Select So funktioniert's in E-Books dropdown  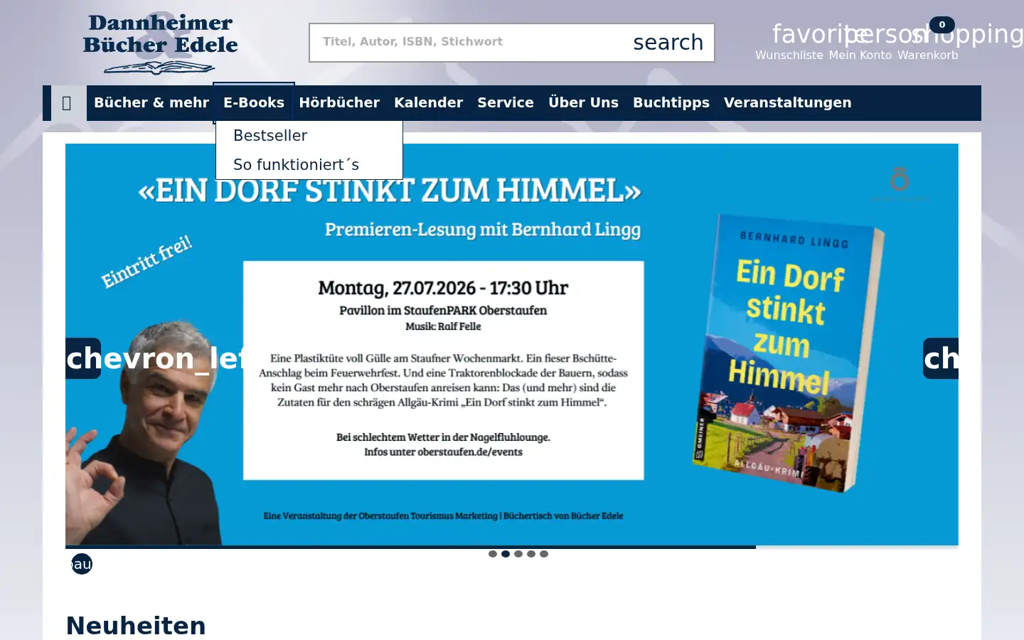tap(309, 165)
